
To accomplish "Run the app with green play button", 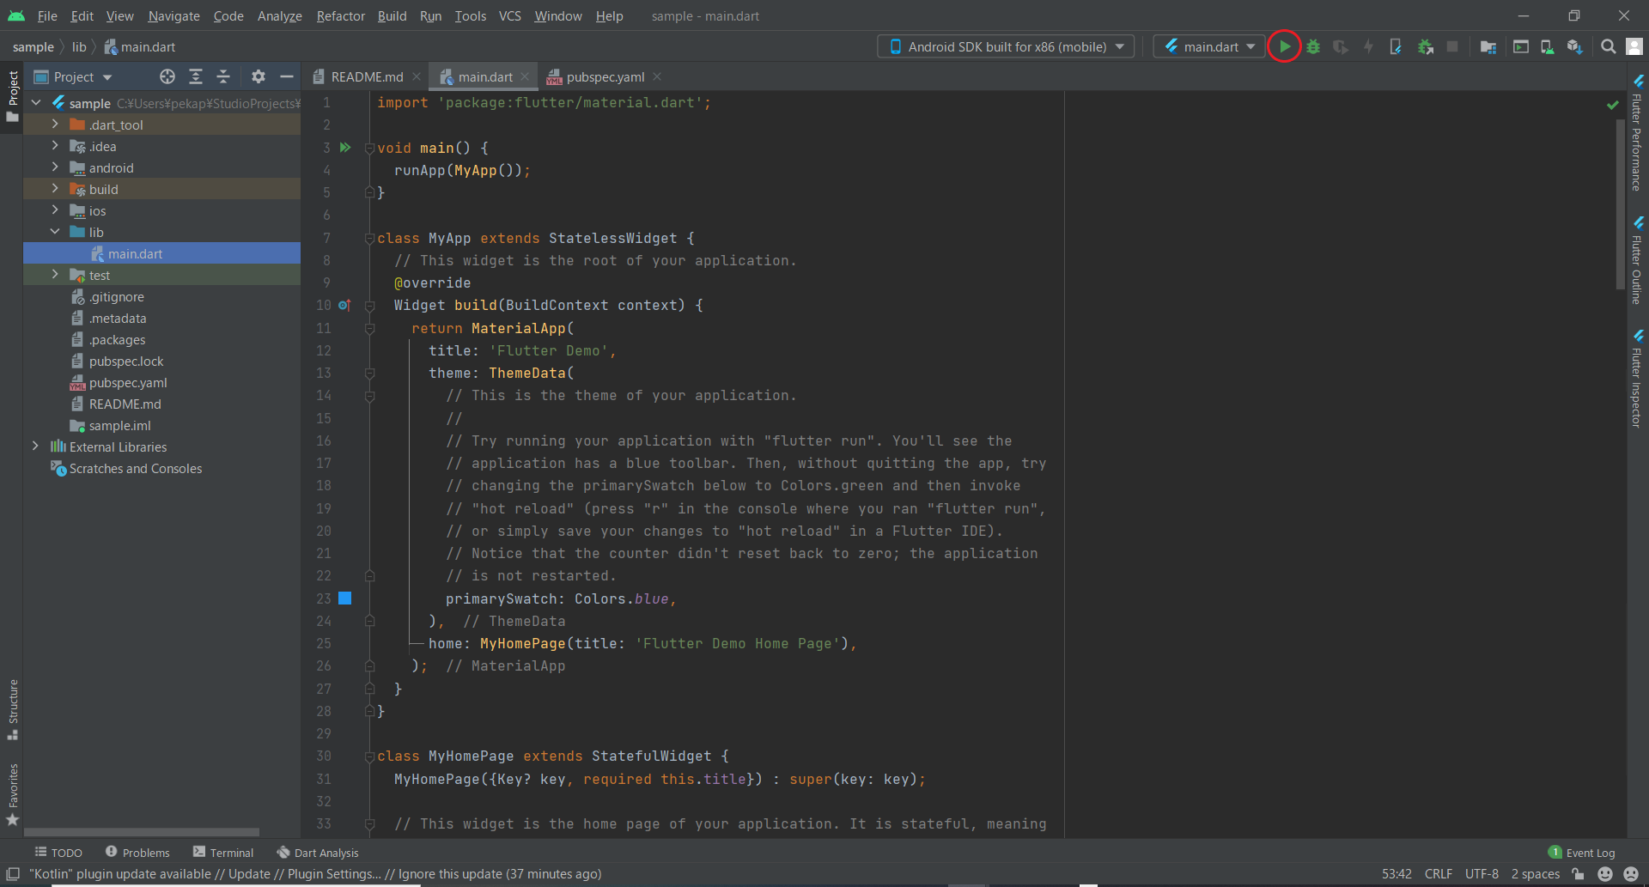I will tap(1284, 46).
